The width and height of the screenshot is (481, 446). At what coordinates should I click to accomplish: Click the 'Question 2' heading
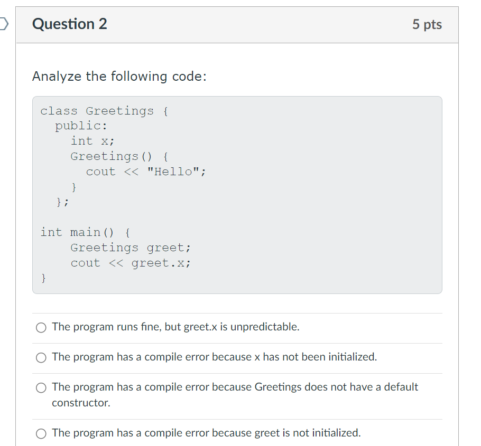[x=70, y=24]
